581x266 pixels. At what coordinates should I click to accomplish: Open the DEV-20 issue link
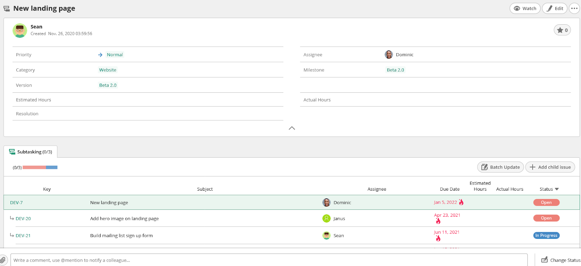click(23, 219)
